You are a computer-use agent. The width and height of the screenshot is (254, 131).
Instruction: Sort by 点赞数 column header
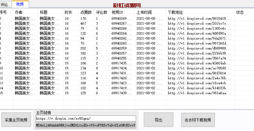86,12
